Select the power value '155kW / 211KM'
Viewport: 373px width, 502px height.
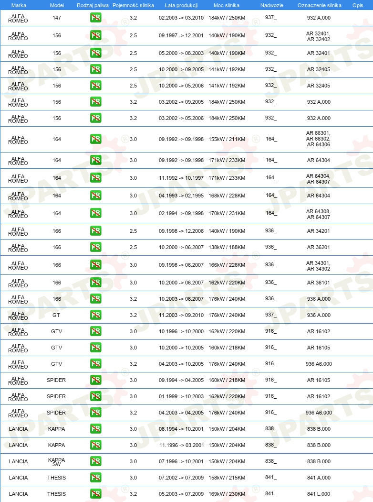pos(227,139)
